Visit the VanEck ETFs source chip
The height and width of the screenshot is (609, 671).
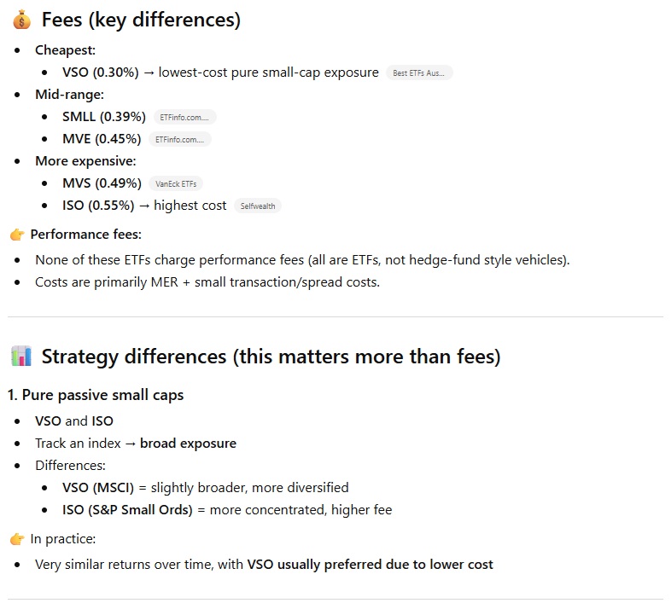(176, 183)
